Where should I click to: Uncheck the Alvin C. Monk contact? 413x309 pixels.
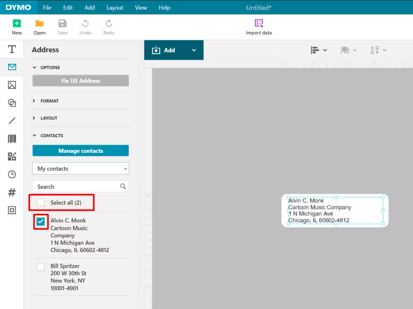(x=40, y=221)
